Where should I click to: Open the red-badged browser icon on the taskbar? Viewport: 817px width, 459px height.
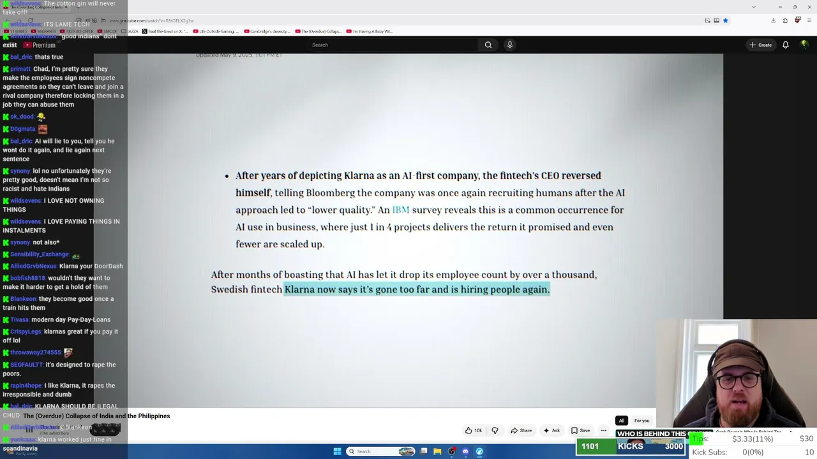pyautogui.click(x=452, y=451)
